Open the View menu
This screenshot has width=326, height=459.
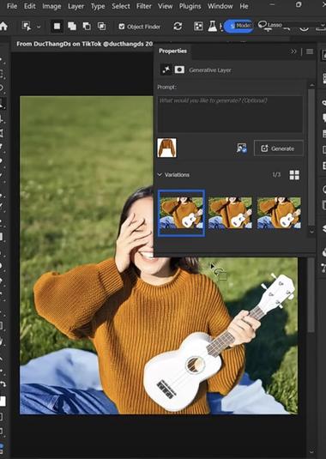coord(165,6)
